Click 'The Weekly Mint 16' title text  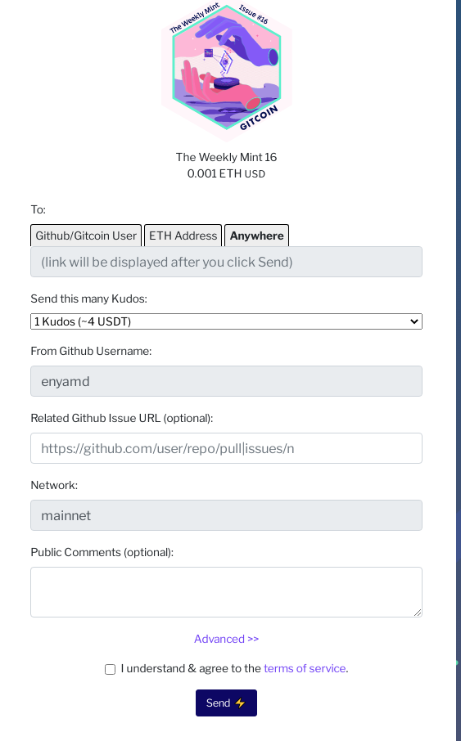(x=226, y=157)
